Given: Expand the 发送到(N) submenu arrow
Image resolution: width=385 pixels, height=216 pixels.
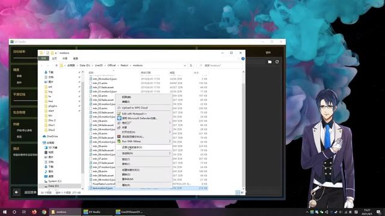Looking at the screenshot, I should (x=170, y=154).
